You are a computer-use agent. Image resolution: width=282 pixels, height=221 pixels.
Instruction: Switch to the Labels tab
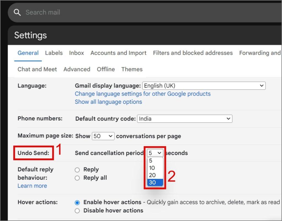[x=54, y=53]
